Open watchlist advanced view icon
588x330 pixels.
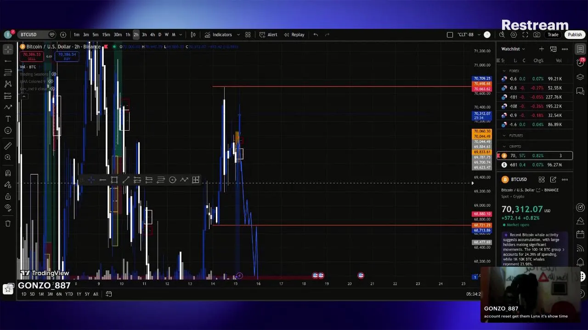(x=553, y=49)
